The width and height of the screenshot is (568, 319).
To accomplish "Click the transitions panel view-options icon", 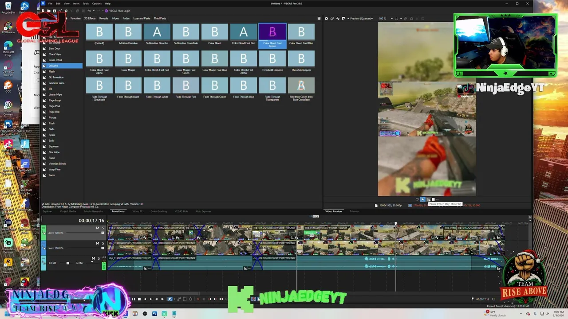I will coord(319,18).
